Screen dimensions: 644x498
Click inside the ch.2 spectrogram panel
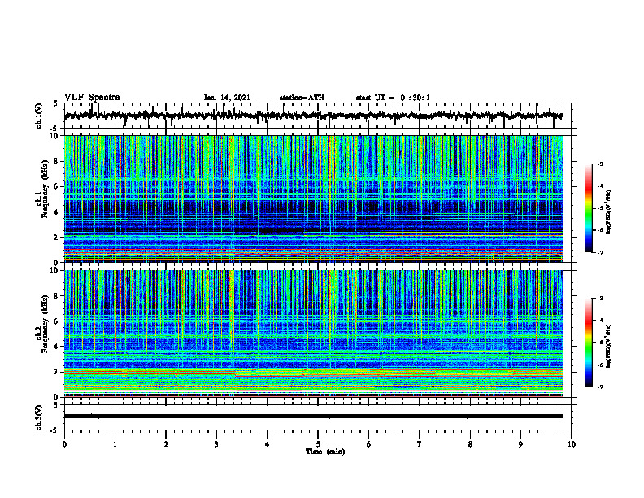[313, 334]
